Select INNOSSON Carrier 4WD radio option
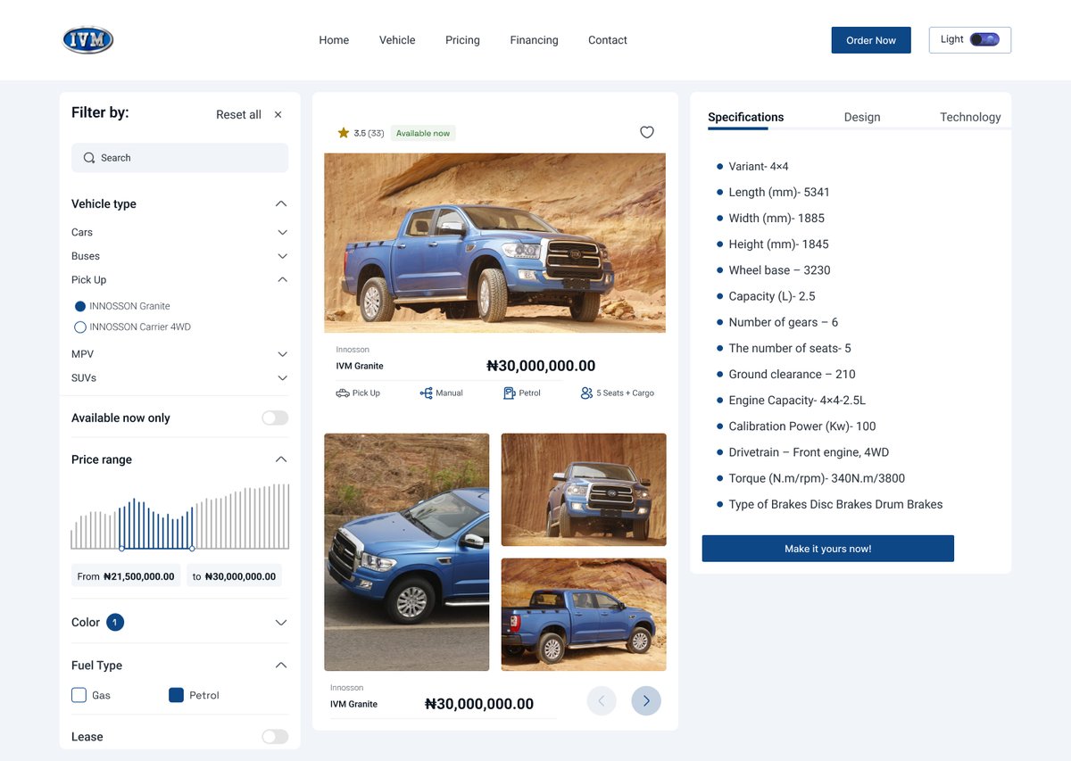1071x761 pixels. 80,327
